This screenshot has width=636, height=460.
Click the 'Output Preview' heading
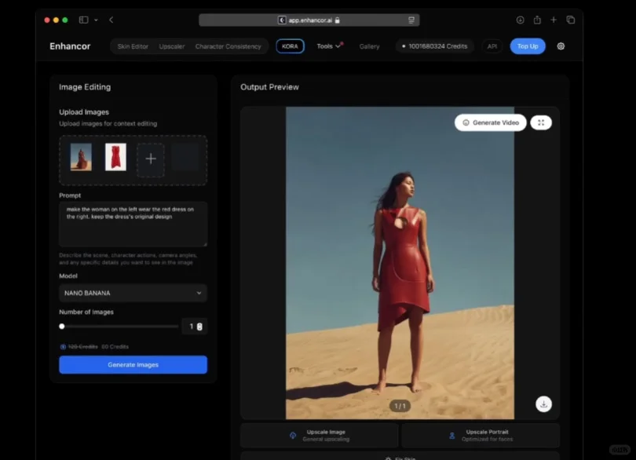click(x=269, y=87)
